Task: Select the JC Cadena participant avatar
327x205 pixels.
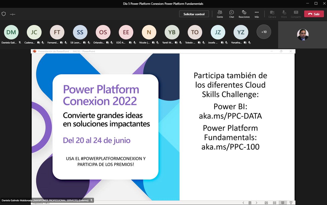Action: click(x=34, y=32)
